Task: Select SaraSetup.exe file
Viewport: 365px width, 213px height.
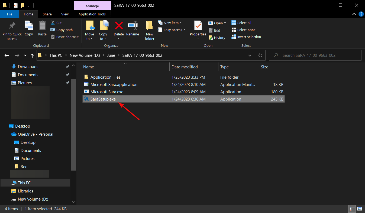Action: (x=183, y=99)
